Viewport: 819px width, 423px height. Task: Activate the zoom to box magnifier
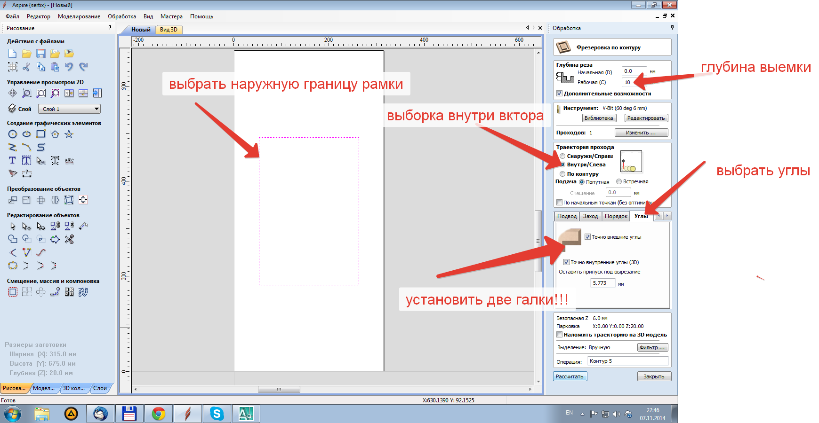(27, 93)
